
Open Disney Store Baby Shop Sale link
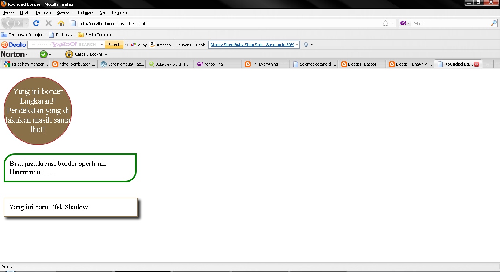pos(252,45)
